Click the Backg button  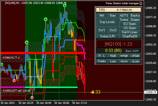point(135,16)
